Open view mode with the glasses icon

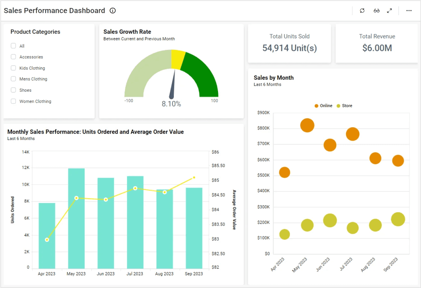376,11
